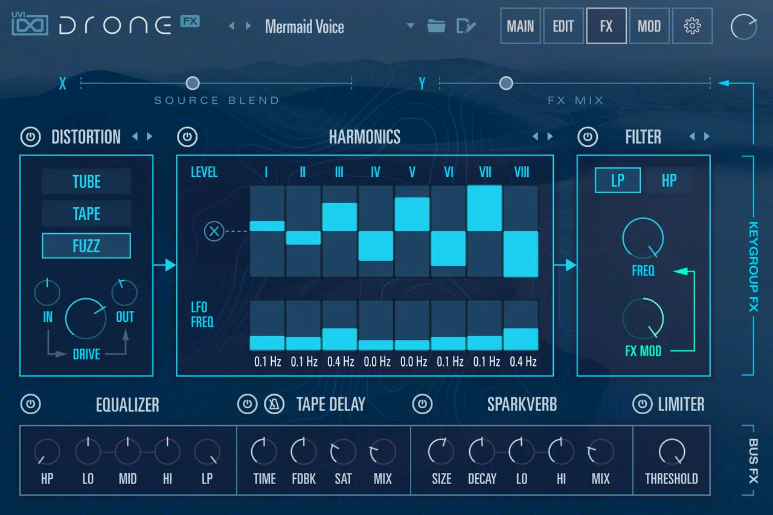This screenshot has width=773, height=515.
Task: Select next preset with right arrow
Action: 249,26
